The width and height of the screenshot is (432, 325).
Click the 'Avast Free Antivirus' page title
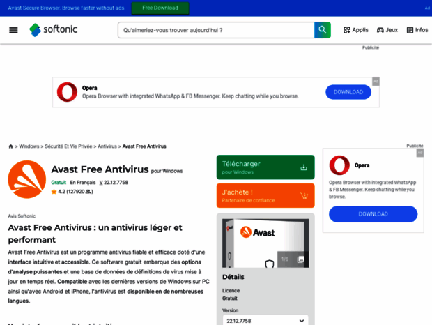click(x=100, y=169)
